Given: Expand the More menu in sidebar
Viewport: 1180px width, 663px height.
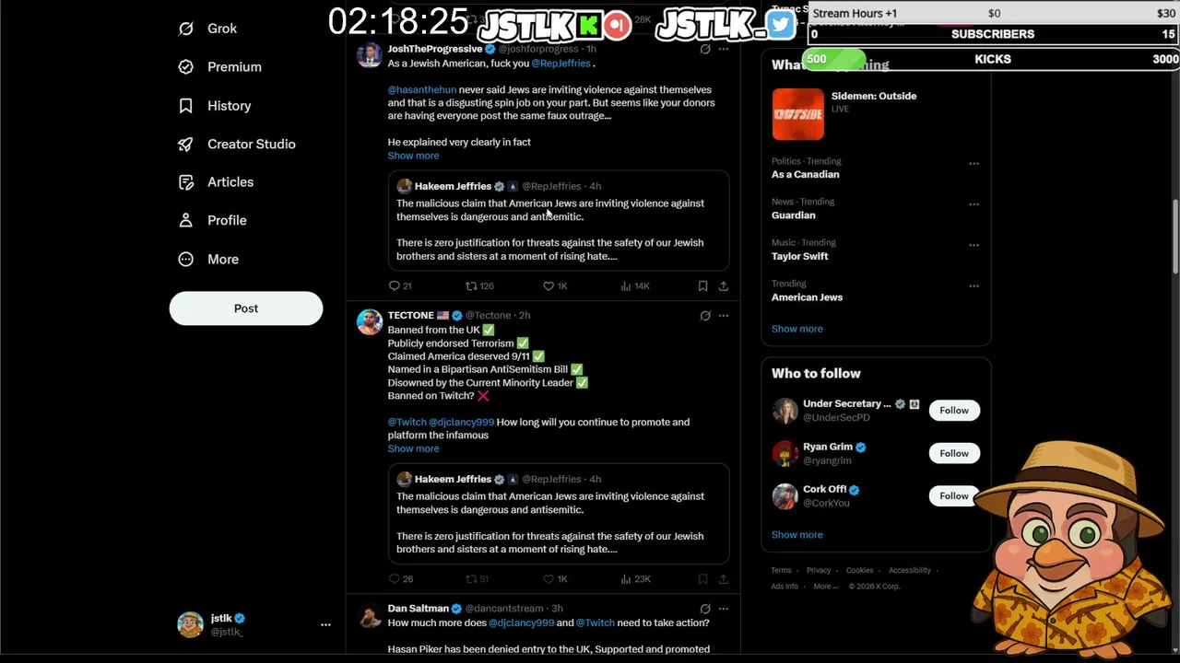Looking at the screenshot, I should (208, 260).
